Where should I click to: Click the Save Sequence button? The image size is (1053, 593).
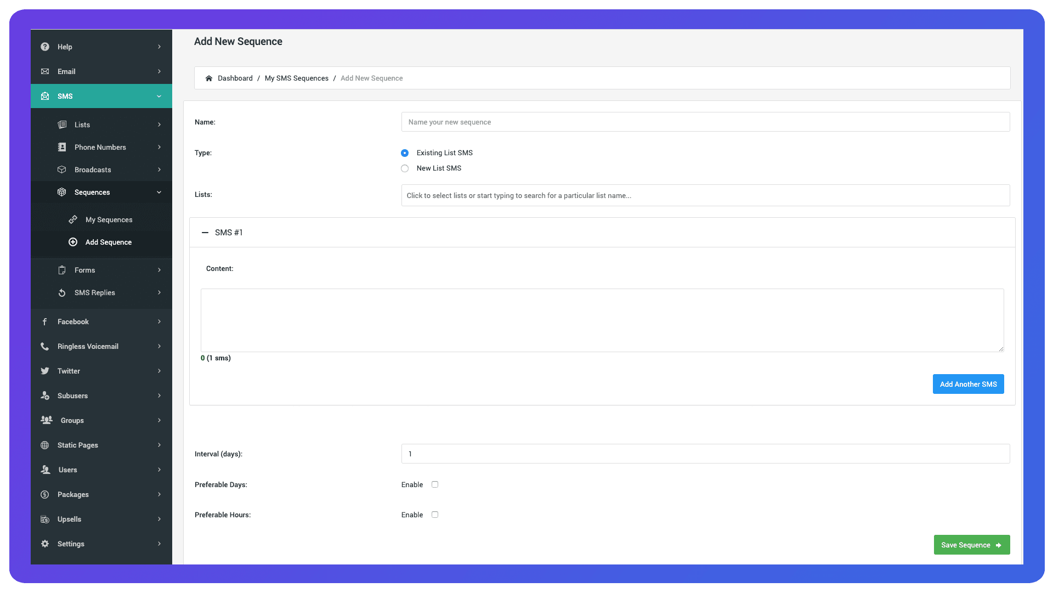971,545
